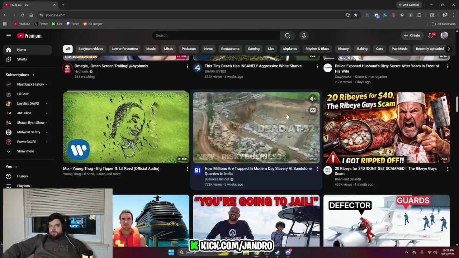Select the Rhythm & Blues chip
This screenshot has width=459, height=258.
tap(317, 49)
